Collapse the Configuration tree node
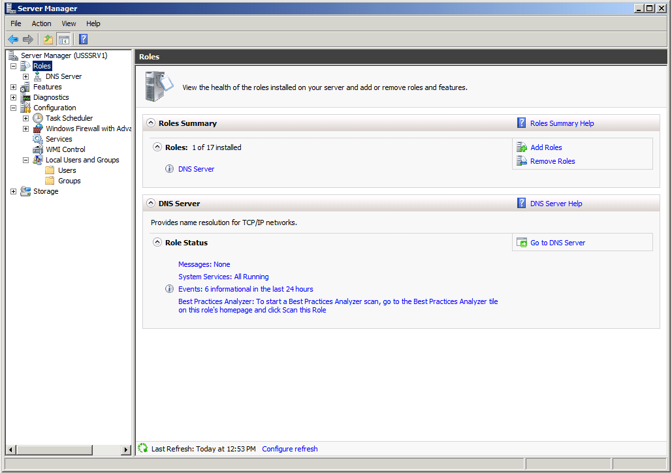672x473 pixels. pos(13,108)
